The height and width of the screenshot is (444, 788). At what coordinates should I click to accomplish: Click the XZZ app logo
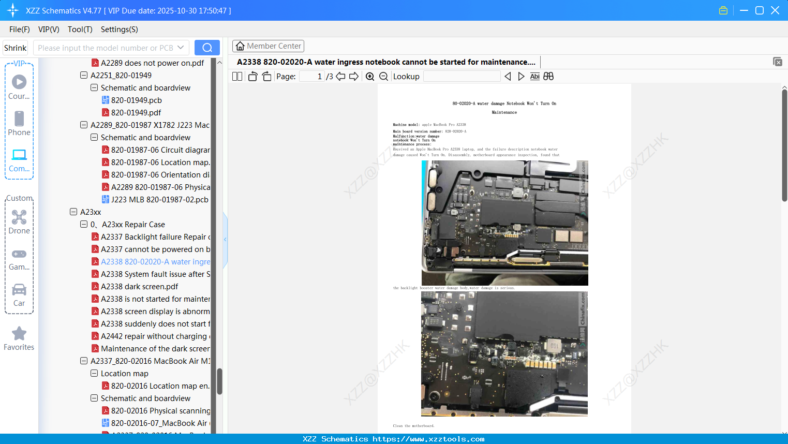click(13, 10)
